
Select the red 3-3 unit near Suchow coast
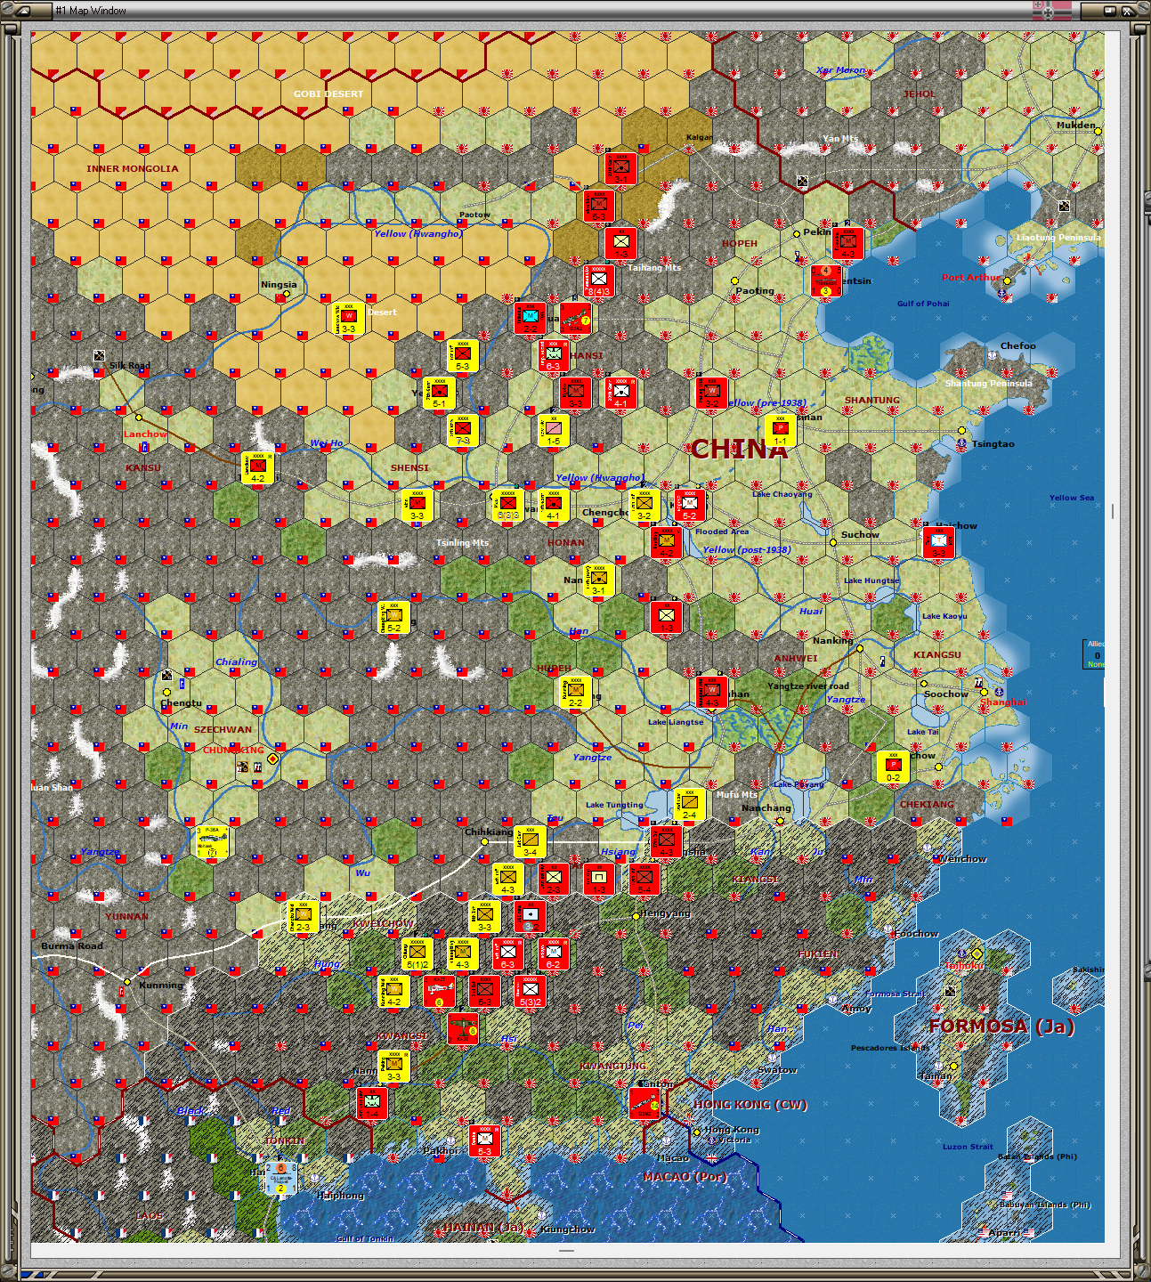[x=938, y=542]
